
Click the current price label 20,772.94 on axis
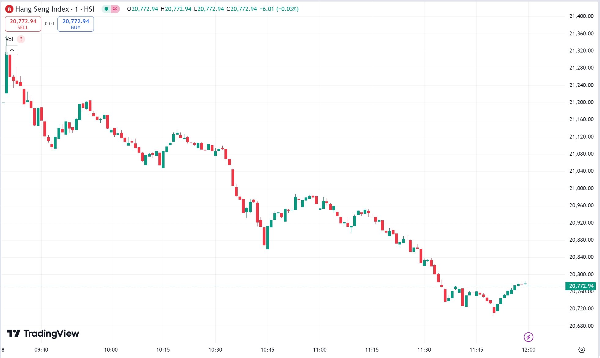point(580,286)
